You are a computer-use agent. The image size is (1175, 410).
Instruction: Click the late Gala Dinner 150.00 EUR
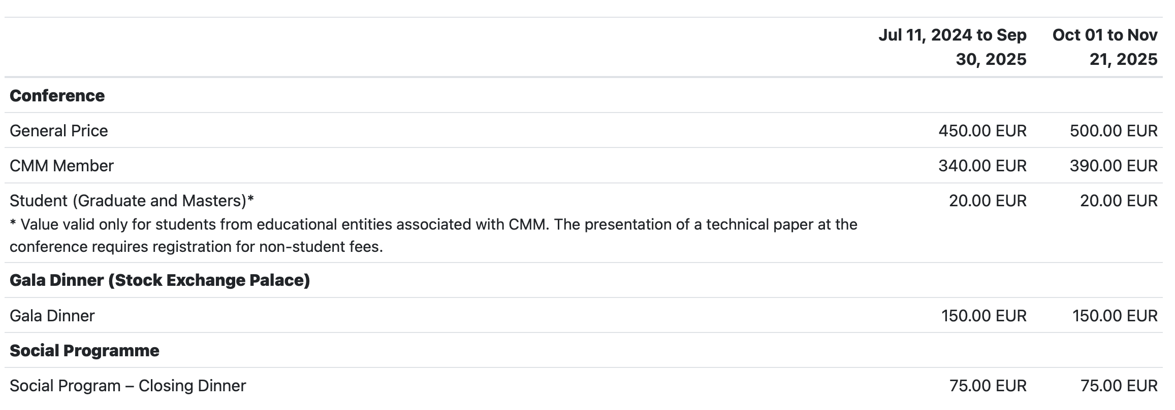[x=1115, y=316]
